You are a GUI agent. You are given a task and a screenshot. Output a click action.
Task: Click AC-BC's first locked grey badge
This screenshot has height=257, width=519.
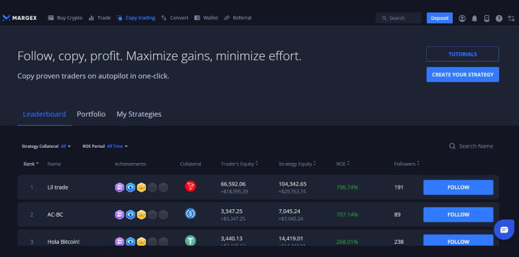point(152,215)
